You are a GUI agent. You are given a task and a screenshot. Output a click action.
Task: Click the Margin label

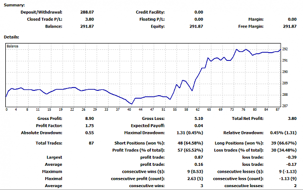pos(256,19)
